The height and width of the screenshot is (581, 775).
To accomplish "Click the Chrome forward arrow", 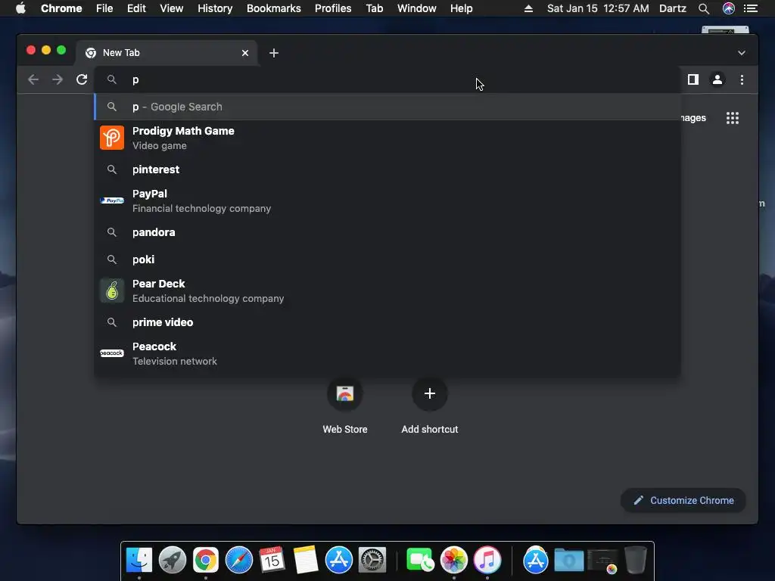I will [x=58, y=79].
